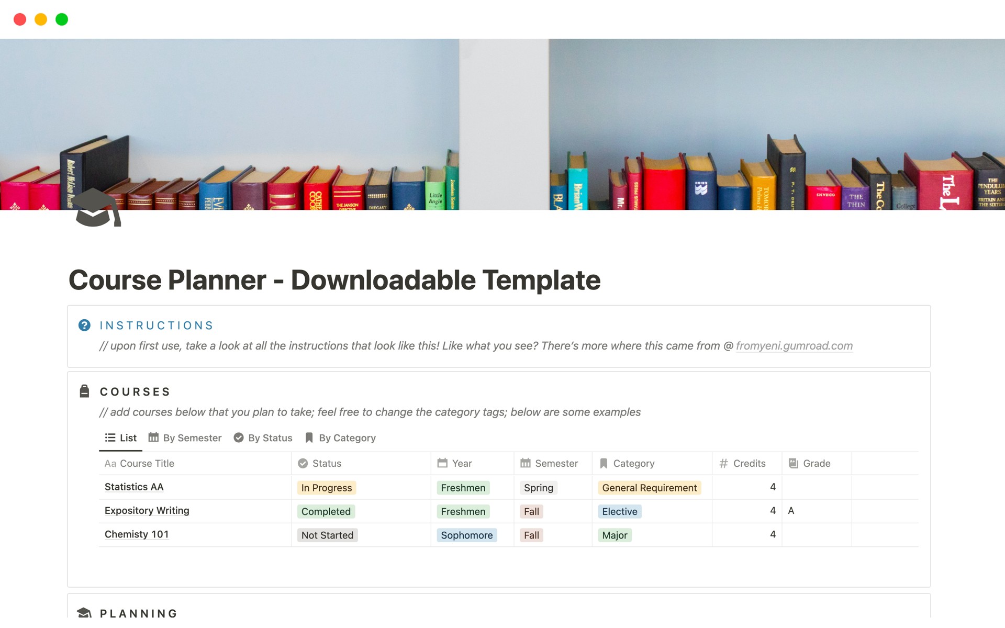The height and width of the screenshot is (628, 1005).
Task: Click the blue question mark Instructions icon
Action: click(84, 325)
